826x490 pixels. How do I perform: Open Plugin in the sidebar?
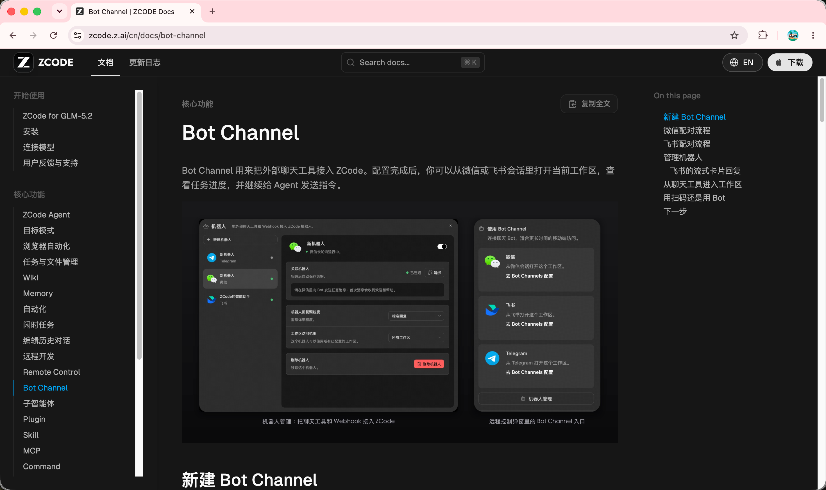point(34,419)
